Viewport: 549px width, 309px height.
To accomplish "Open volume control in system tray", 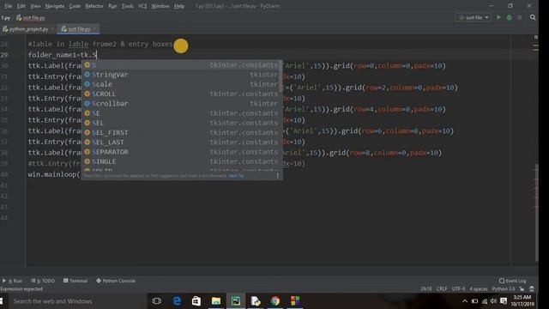I will [x=493, y=301].
